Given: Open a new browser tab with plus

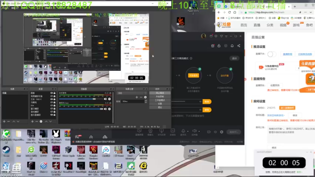Looking at the screenshot, I should pos(295,6).
